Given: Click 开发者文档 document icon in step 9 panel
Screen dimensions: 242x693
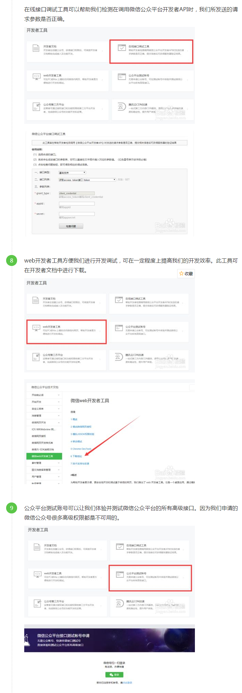Looking at the screenshot, I should 37,547.
